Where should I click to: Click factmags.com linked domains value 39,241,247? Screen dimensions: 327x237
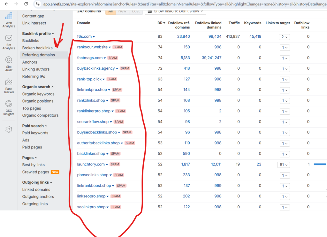coord(211,58)
